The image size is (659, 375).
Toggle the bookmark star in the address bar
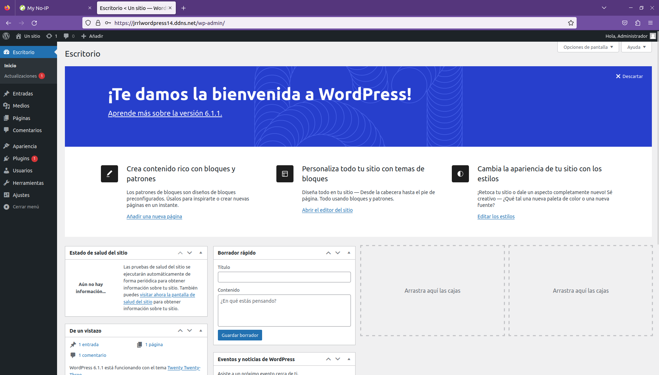(571, 23)
